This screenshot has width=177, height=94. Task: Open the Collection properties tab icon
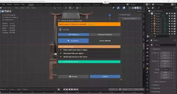coord(147,64)
